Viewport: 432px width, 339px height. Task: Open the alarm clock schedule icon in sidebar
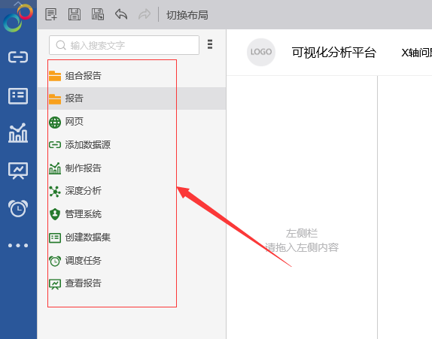pos(18,208)
